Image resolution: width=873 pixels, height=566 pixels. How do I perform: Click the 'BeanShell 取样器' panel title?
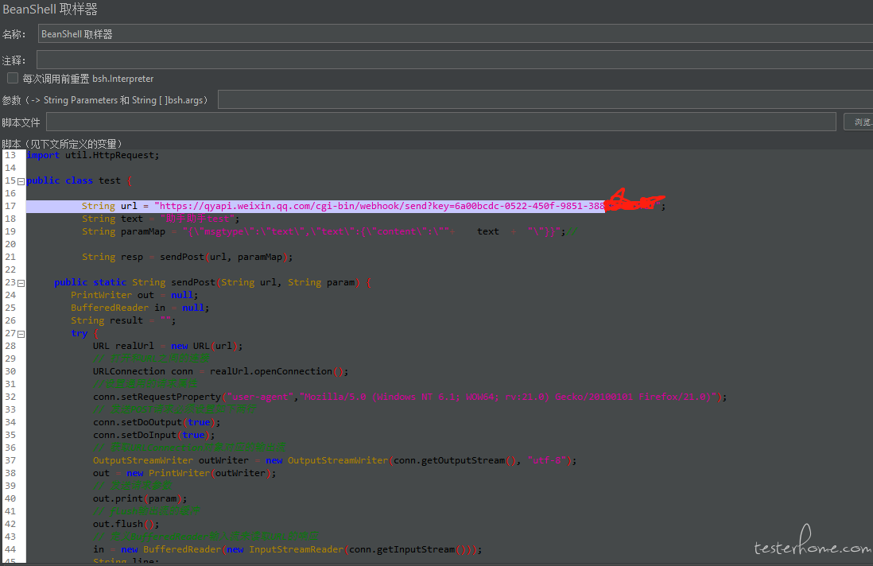[50, 10]
